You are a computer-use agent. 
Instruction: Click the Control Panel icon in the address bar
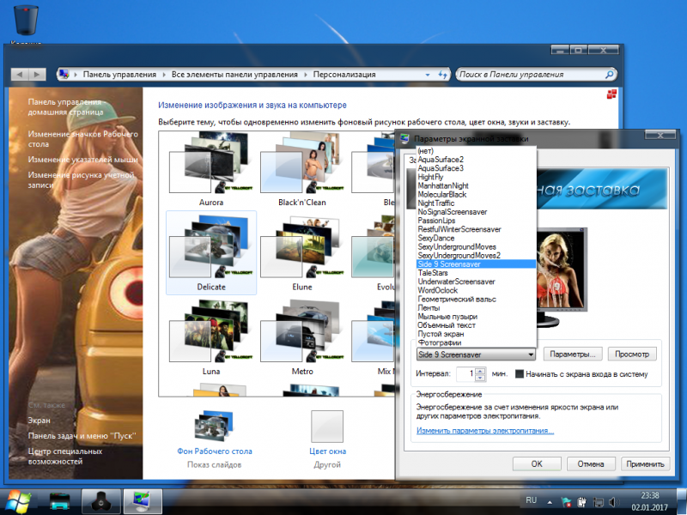(64, 74)
